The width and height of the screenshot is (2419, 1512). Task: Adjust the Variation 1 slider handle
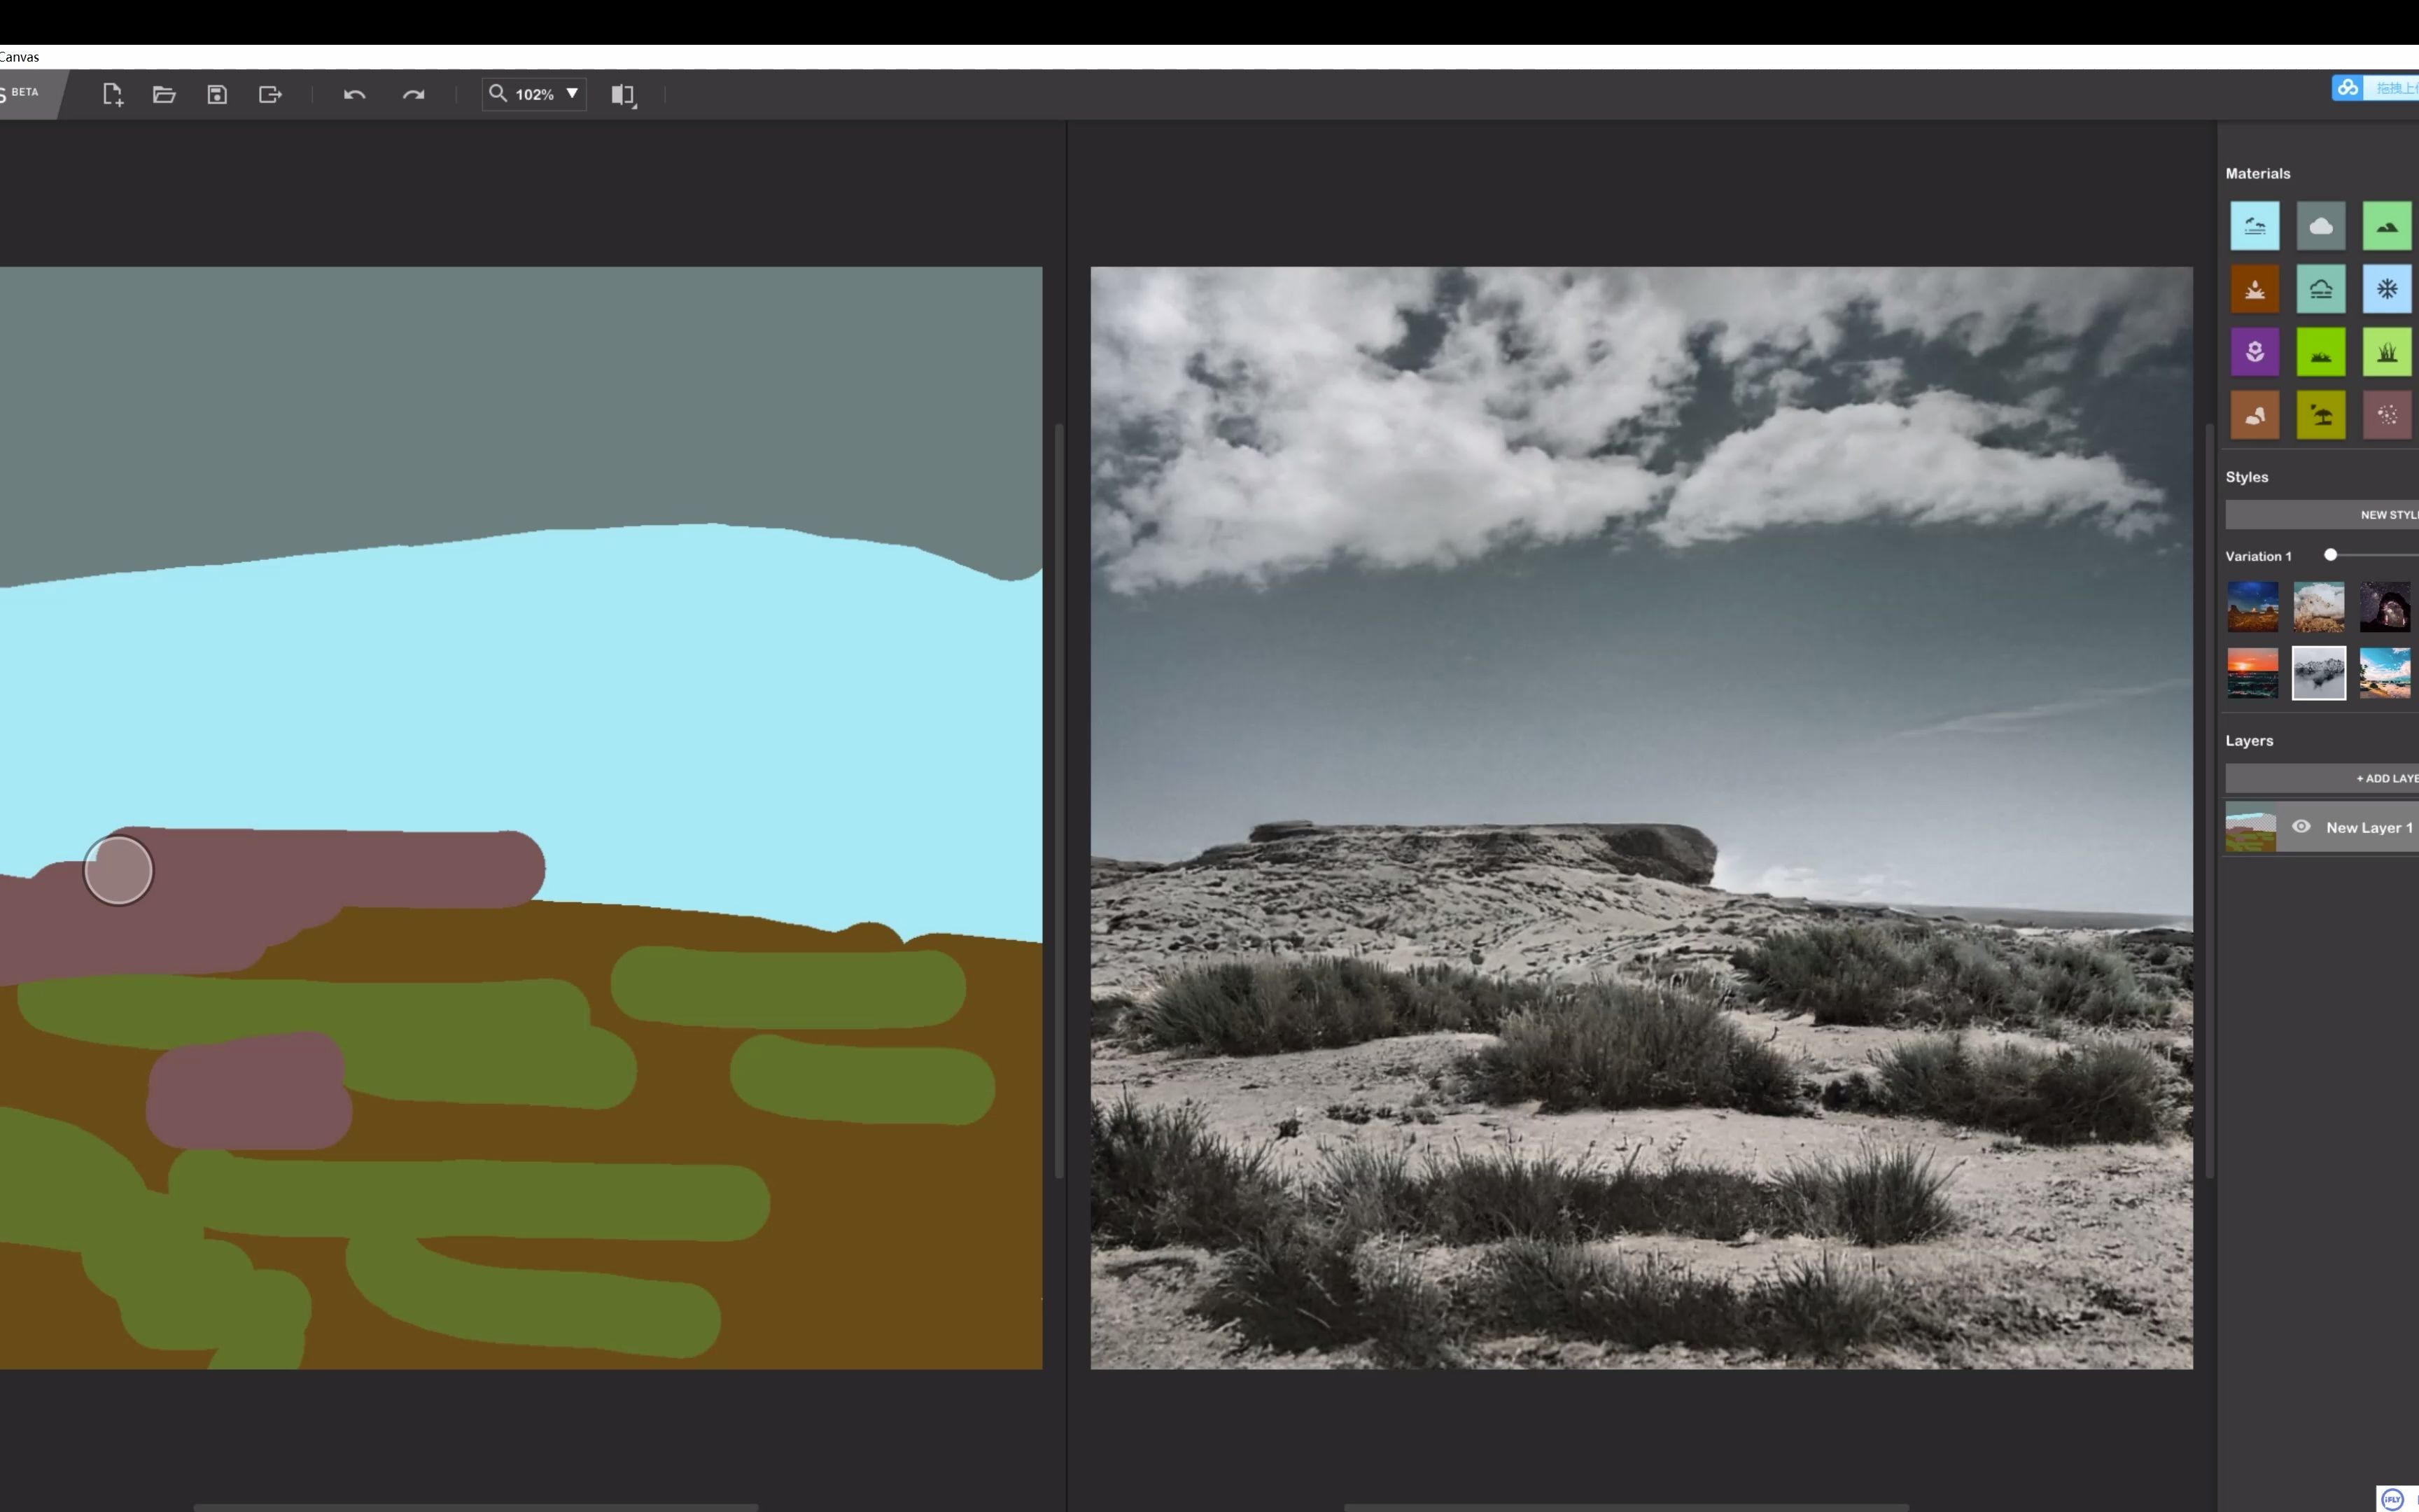[2330, 555]
